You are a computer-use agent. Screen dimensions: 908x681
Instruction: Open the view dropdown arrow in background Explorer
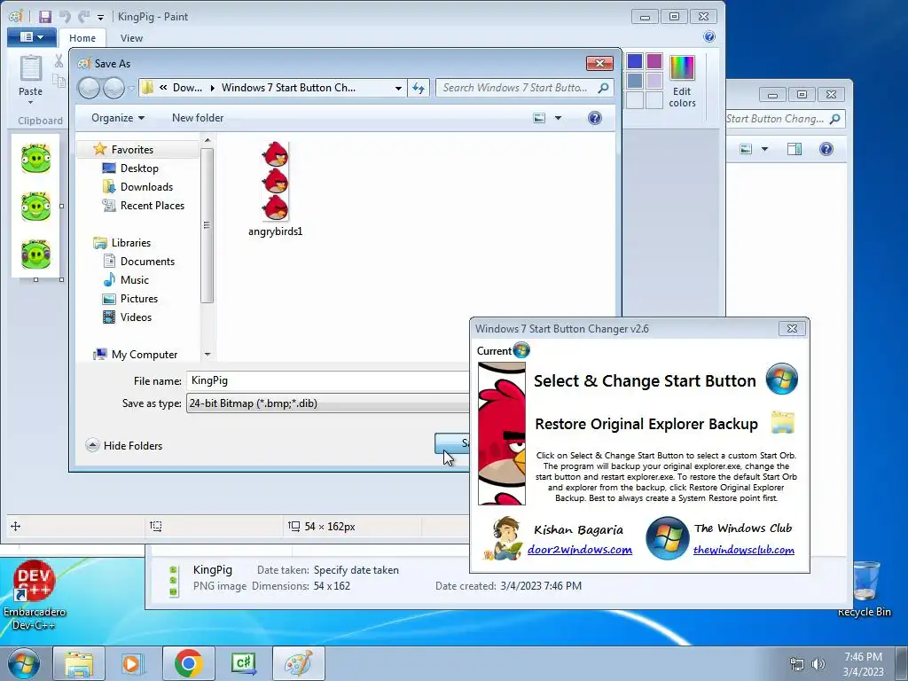[764, 149]
